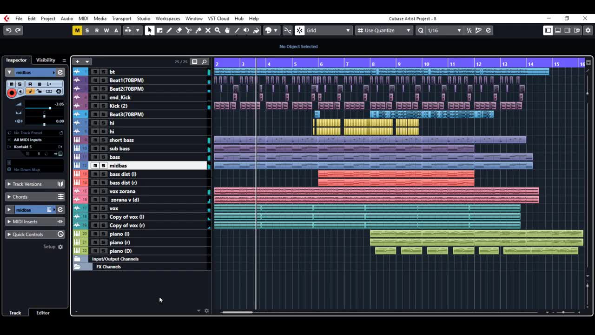The width and height of the screenshot is (595, 335).
Task: Select the Zoom magnifier tool
Action: [217, 30]
